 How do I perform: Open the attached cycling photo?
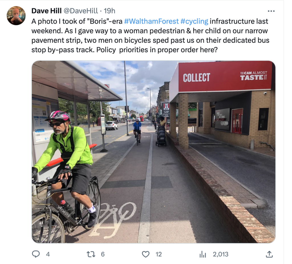153,152
